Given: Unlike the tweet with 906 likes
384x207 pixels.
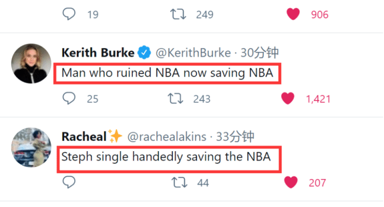Looking at the screenshot, I should click(x=293, y=14).
